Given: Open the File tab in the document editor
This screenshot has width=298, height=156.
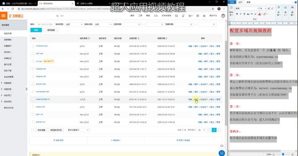Looking at the screenshot, I should click(232, 2).
